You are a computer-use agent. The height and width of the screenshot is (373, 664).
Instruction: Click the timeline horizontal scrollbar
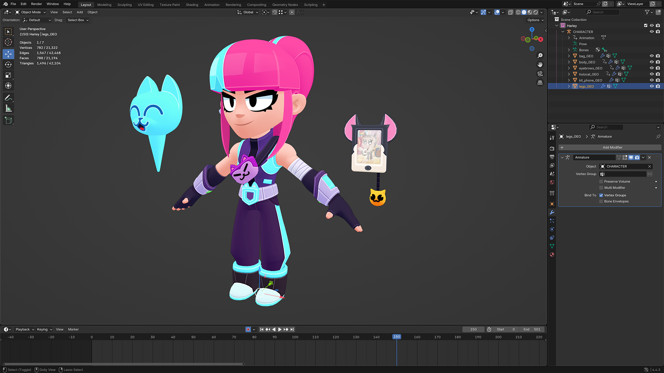point(123,364)
